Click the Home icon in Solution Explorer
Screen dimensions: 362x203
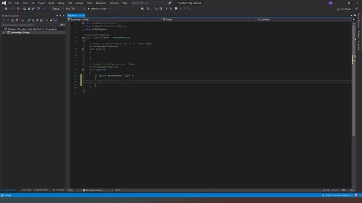click(12, 20)
